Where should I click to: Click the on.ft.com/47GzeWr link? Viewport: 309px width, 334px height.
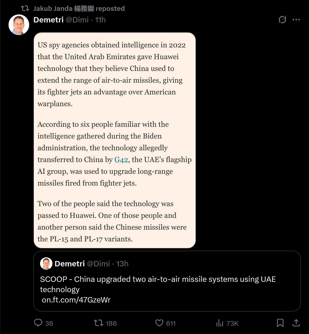point(76,300)
